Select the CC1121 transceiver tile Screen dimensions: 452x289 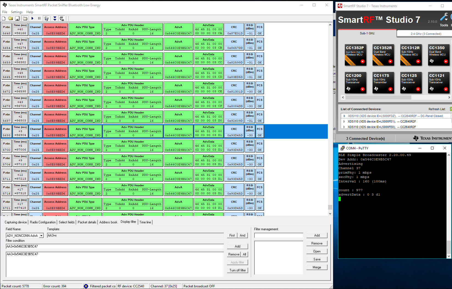(439, 83)
